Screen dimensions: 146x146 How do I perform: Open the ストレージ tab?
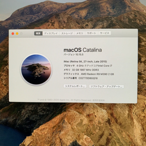coord(67,33)
